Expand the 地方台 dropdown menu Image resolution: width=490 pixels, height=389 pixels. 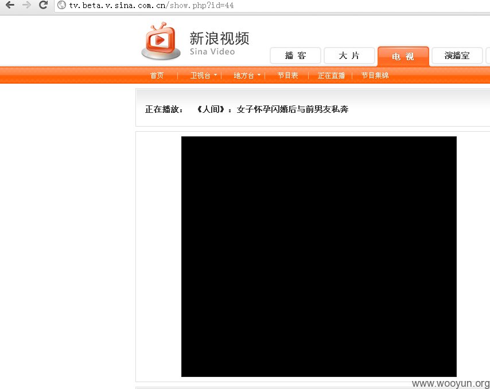[247, 76]
